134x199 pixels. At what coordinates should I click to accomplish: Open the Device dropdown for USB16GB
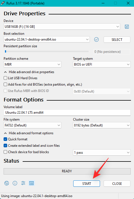pyautogui.click(x=62, y=27)
